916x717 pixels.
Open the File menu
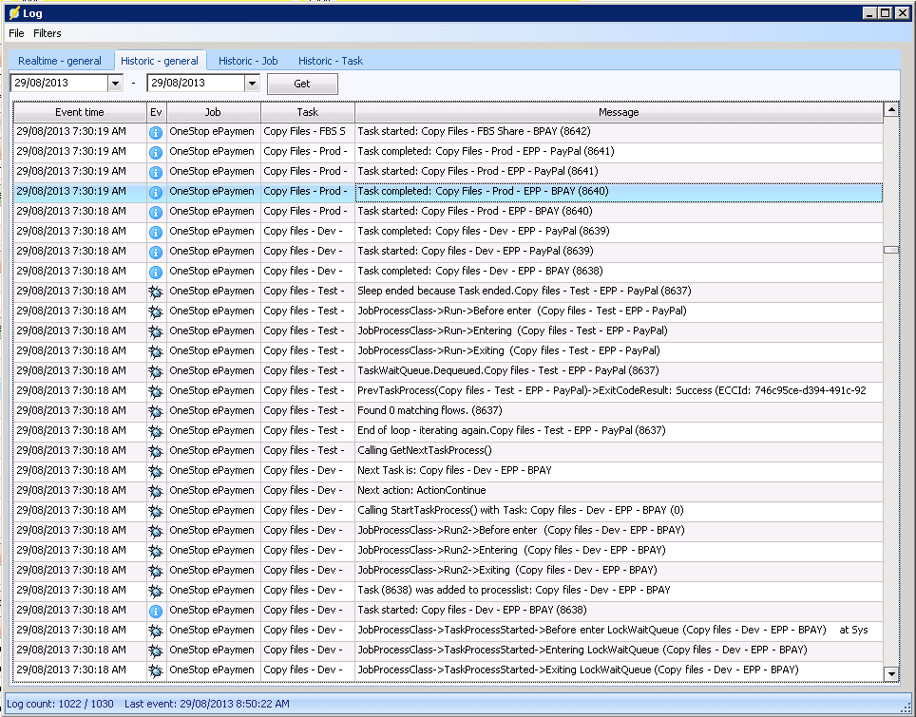tap(16, 33)
